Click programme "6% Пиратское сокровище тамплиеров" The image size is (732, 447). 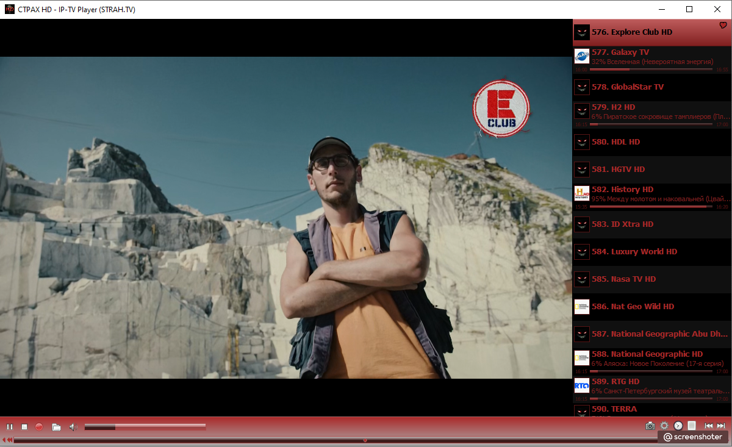[x=660, y=116]
